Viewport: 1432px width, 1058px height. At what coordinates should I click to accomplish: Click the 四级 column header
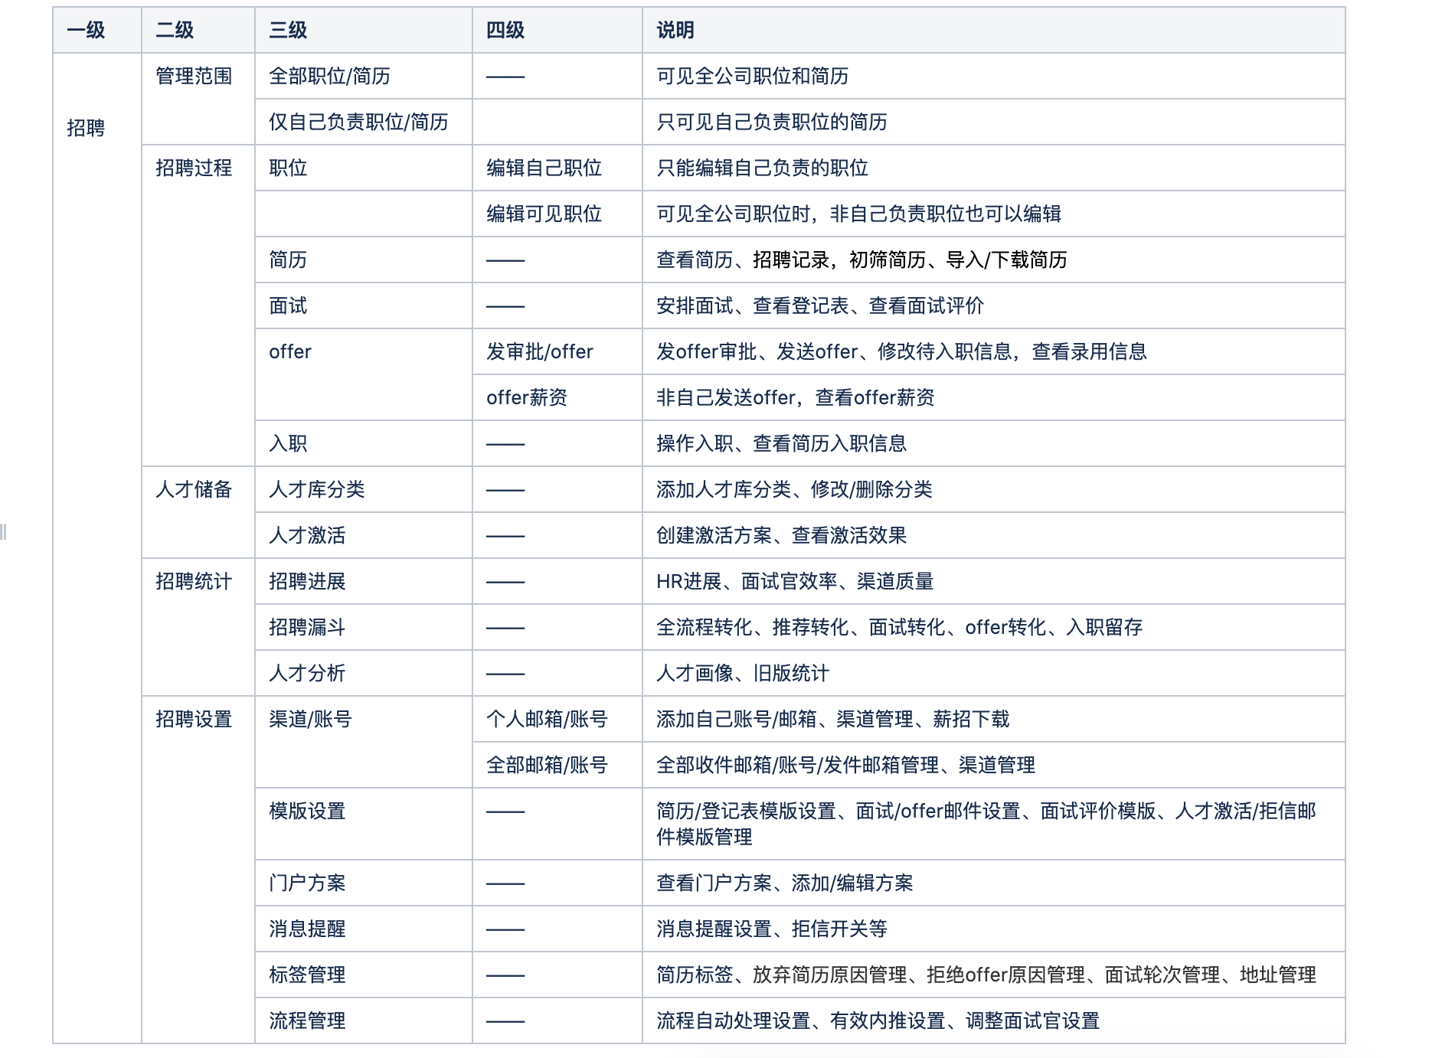click(x=557, y=31)
